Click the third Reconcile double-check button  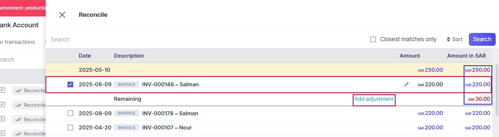[x=30, y=119]
